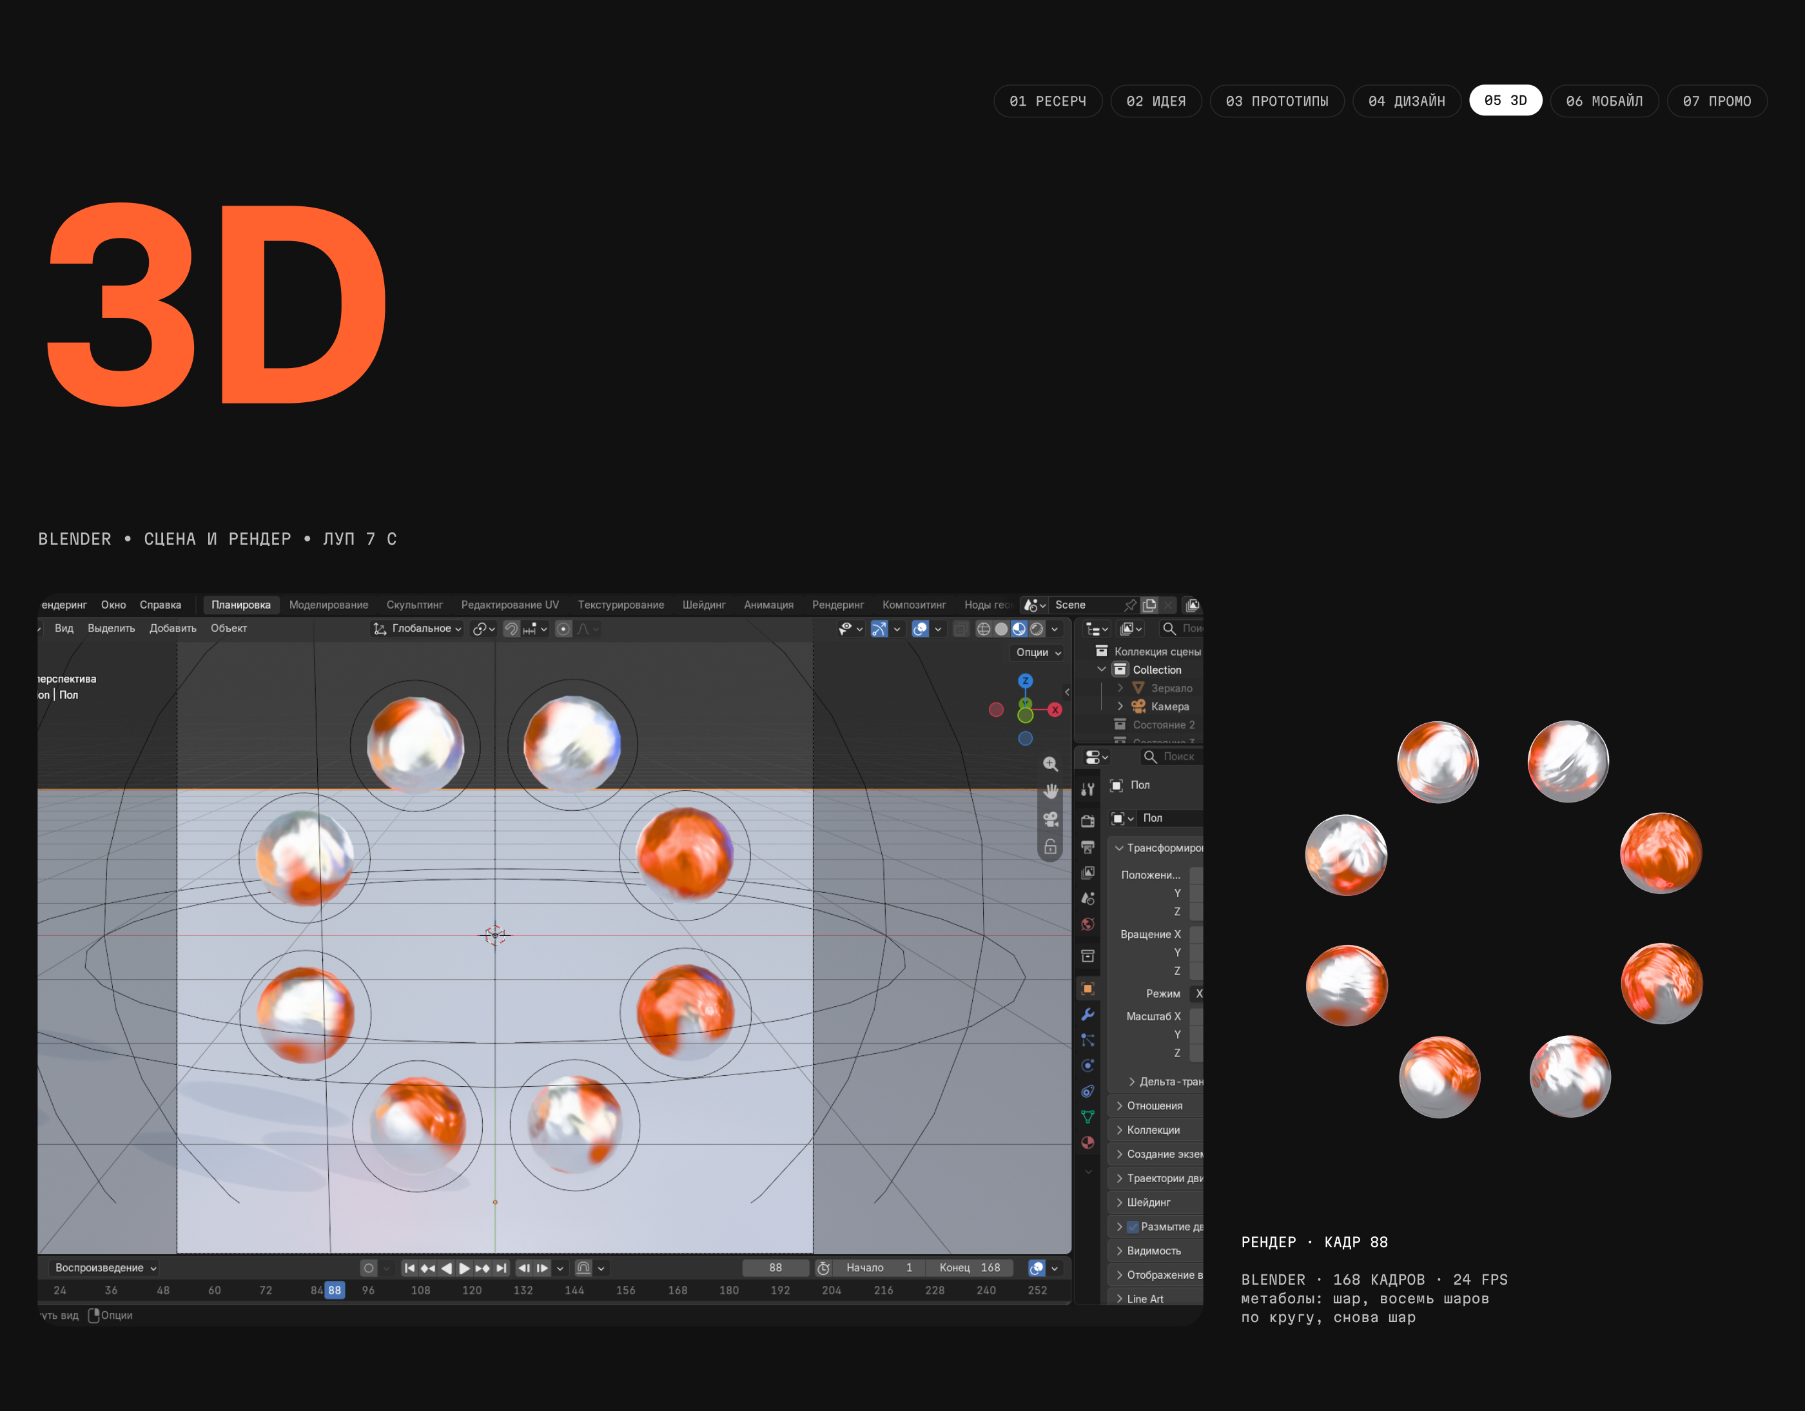Click the zoom magnifier viewport icon
Image resolution: width=1805 pixels, height=1411 pixels.
point(1050,764)
